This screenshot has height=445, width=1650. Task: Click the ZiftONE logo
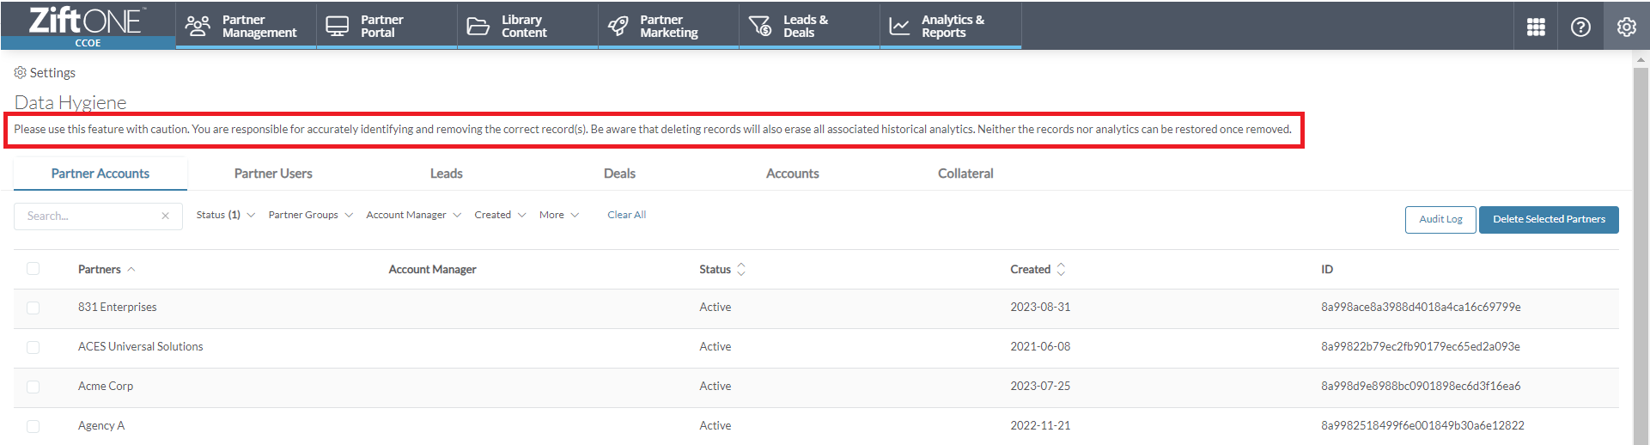click(x=87, y=20)
